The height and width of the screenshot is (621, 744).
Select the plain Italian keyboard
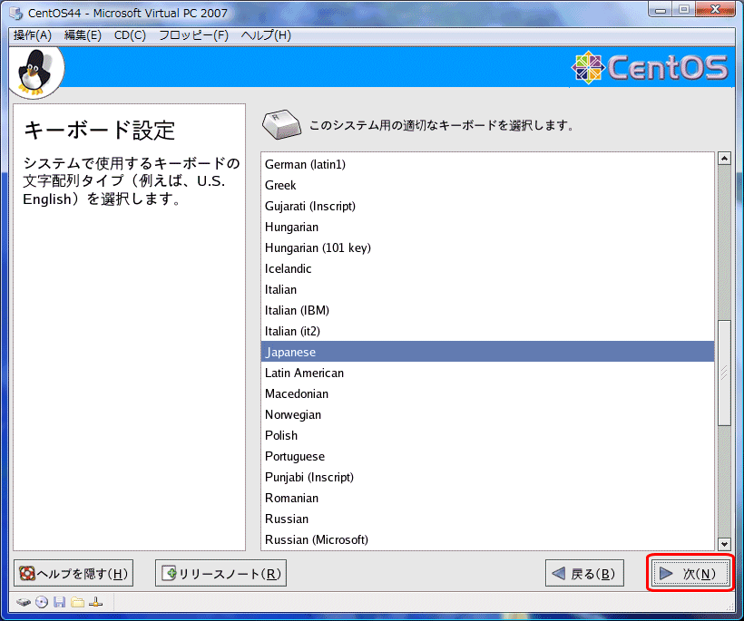click(487, 289)
